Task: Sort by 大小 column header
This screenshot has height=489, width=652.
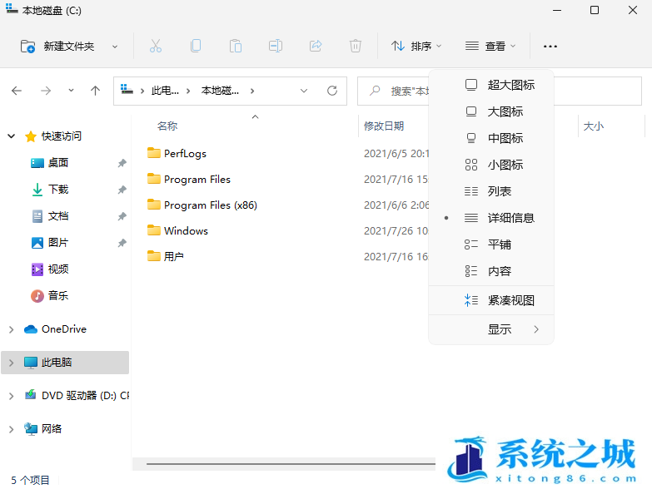Action: coord(594,126)
